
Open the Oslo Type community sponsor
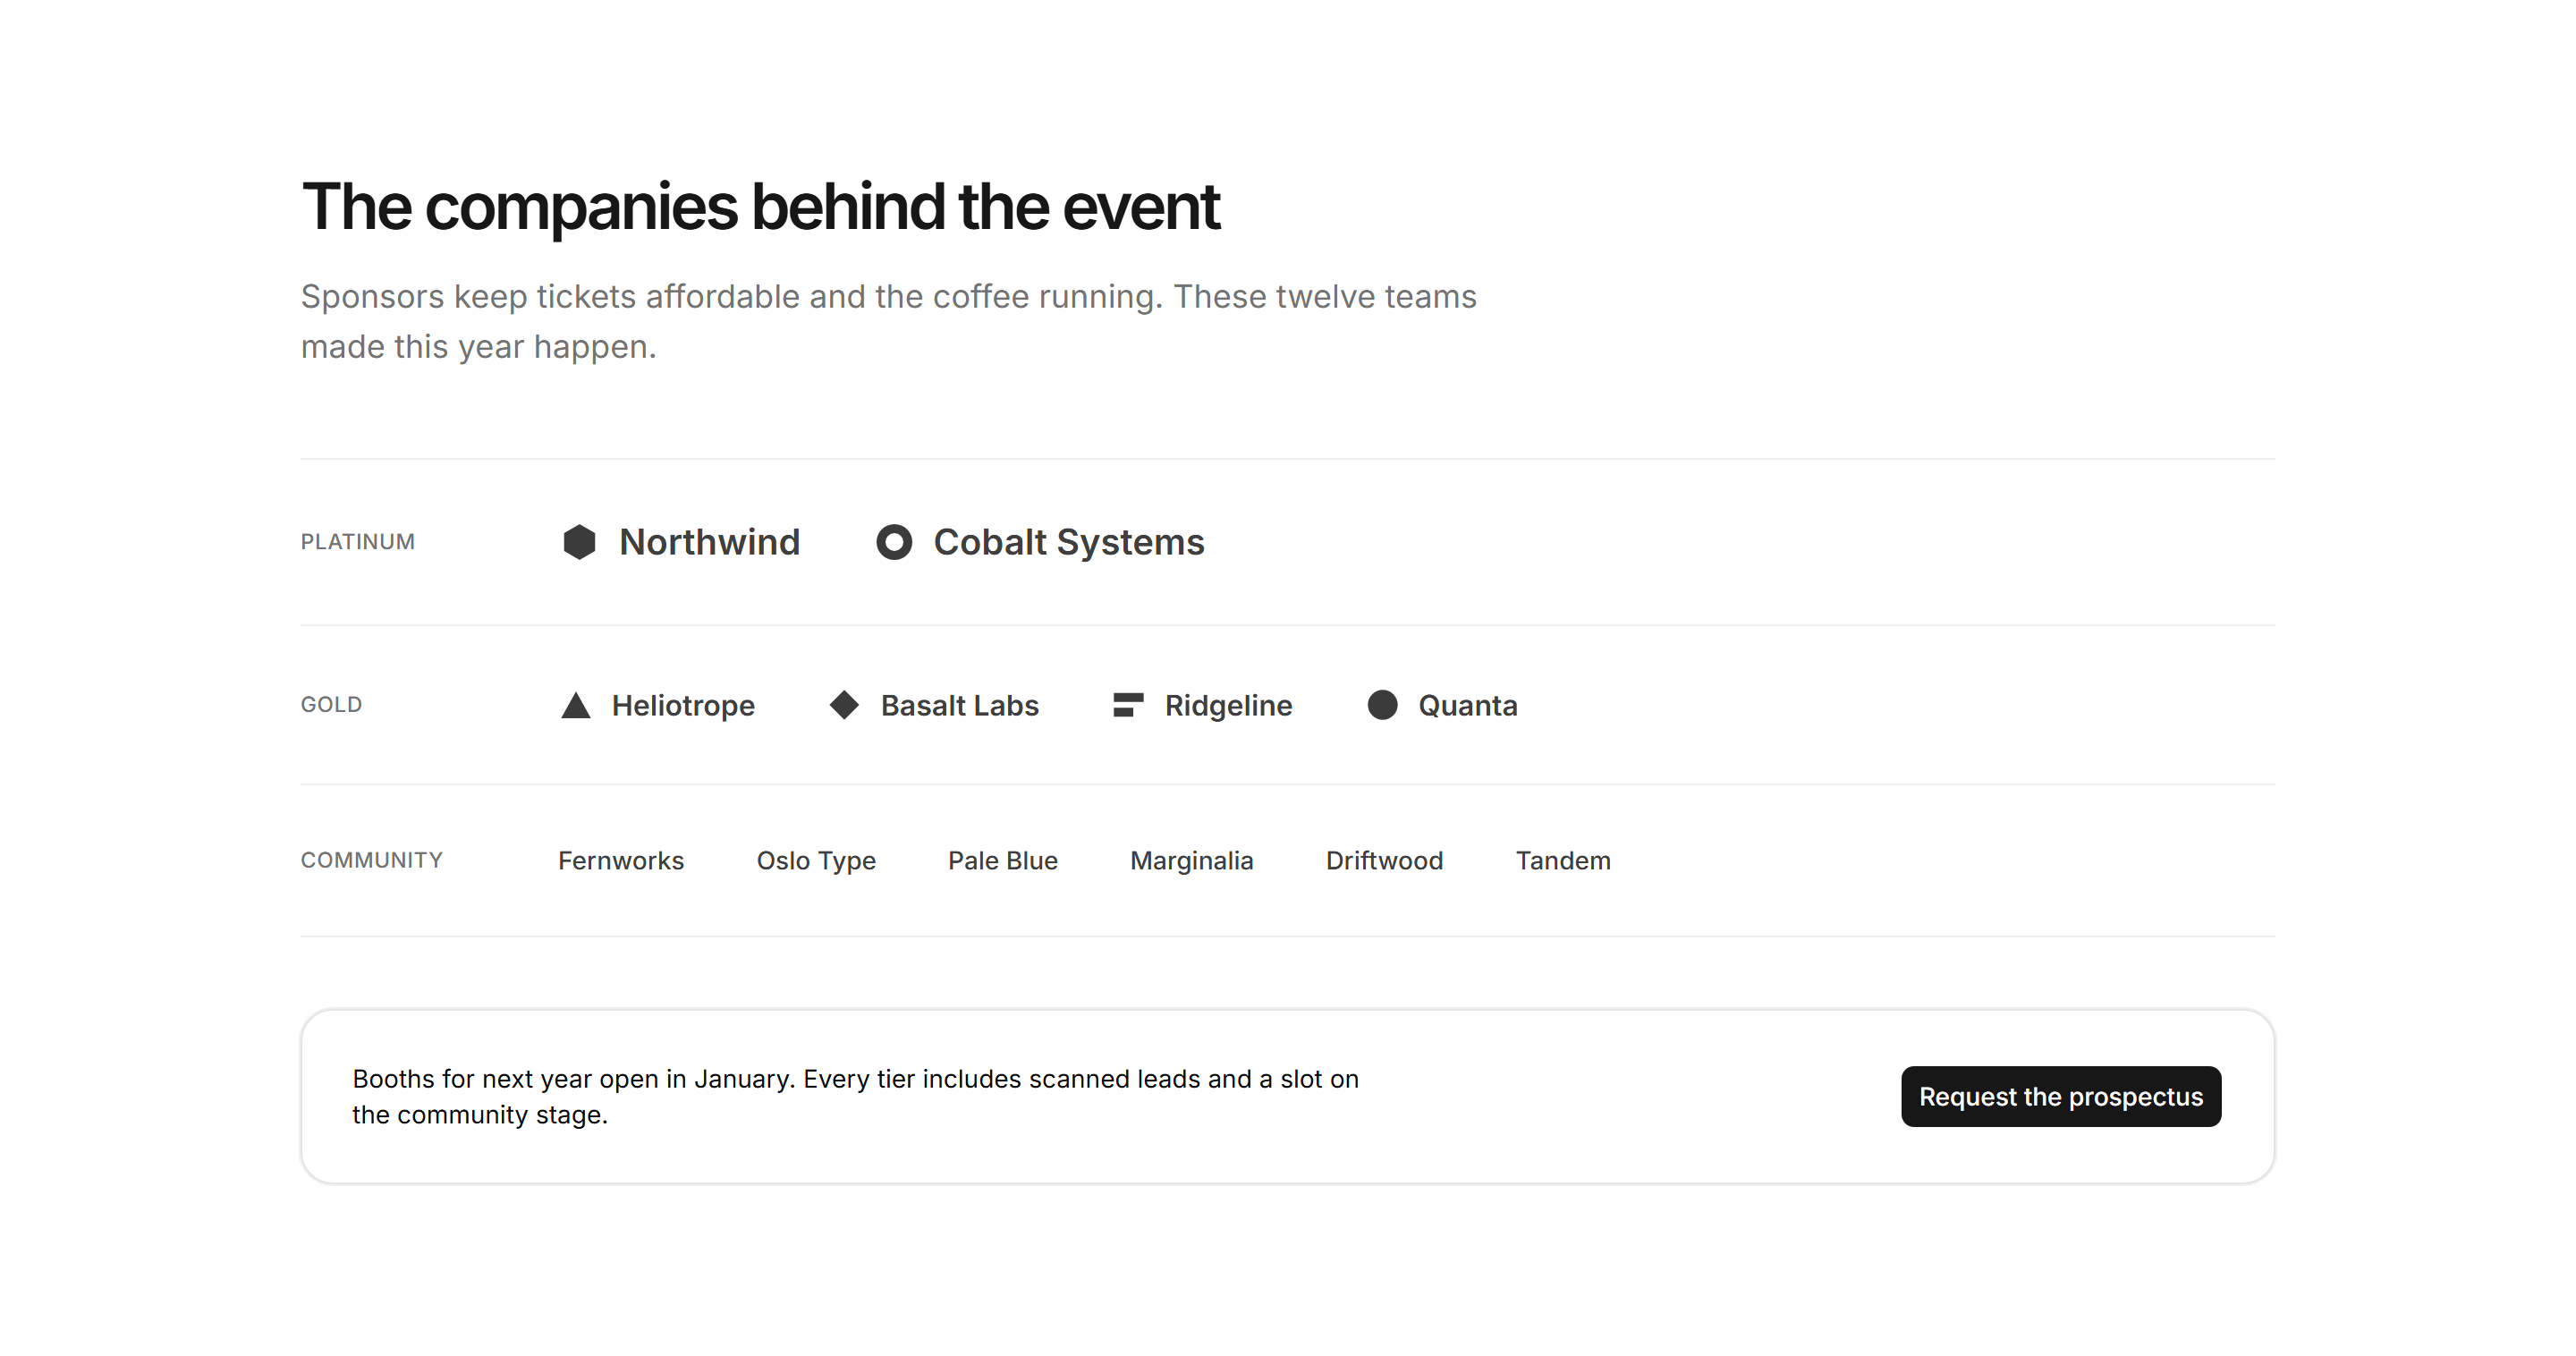click(x=816, y=861)
